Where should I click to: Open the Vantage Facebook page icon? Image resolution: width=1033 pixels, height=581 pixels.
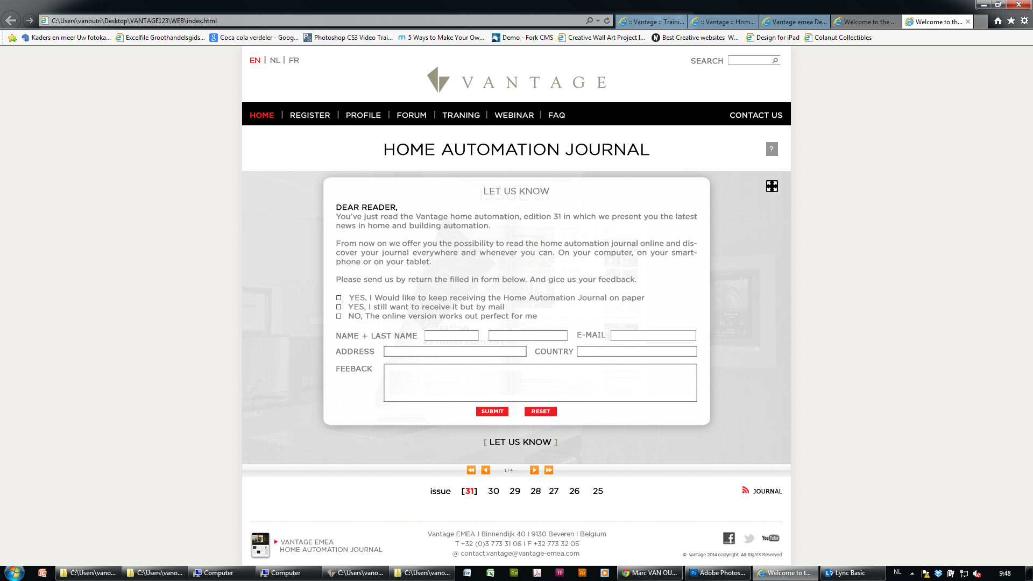728,538
